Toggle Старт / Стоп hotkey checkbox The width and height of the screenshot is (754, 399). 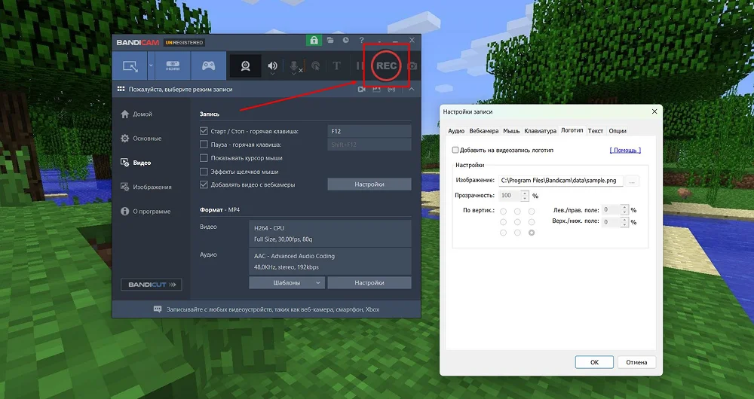204,131
